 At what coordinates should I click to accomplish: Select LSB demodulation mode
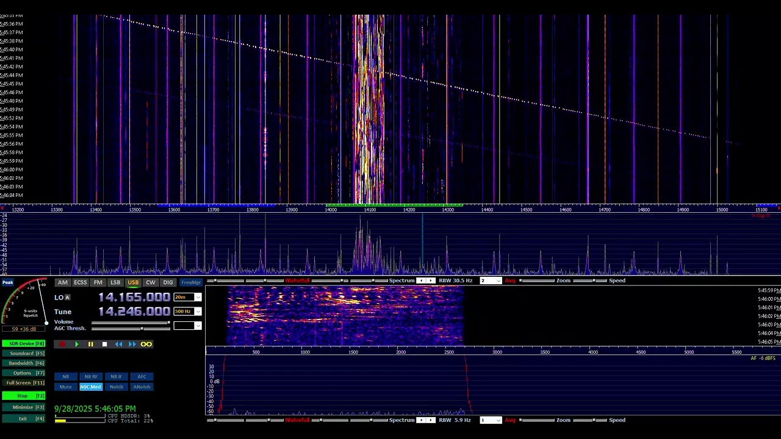[115, 283]
